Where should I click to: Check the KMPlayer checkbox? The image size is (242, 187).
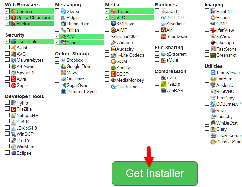pos(107,23)
